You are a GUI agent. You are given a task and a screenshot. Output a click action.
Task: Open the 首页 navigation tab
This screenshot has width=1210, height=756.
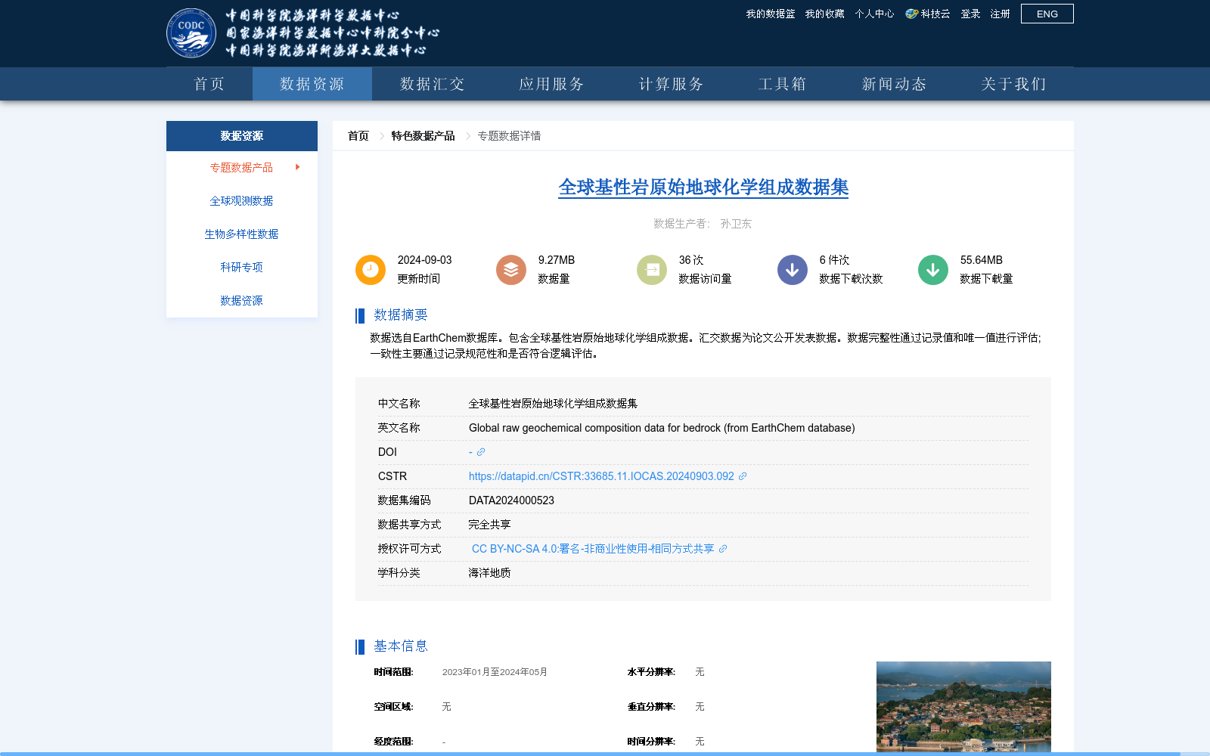tap(209, 84)
